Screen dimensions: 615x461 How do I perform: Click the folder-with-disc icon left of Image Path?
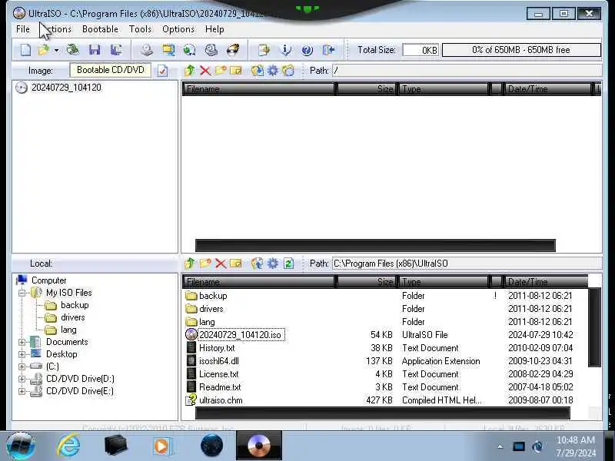click(288, 71)
